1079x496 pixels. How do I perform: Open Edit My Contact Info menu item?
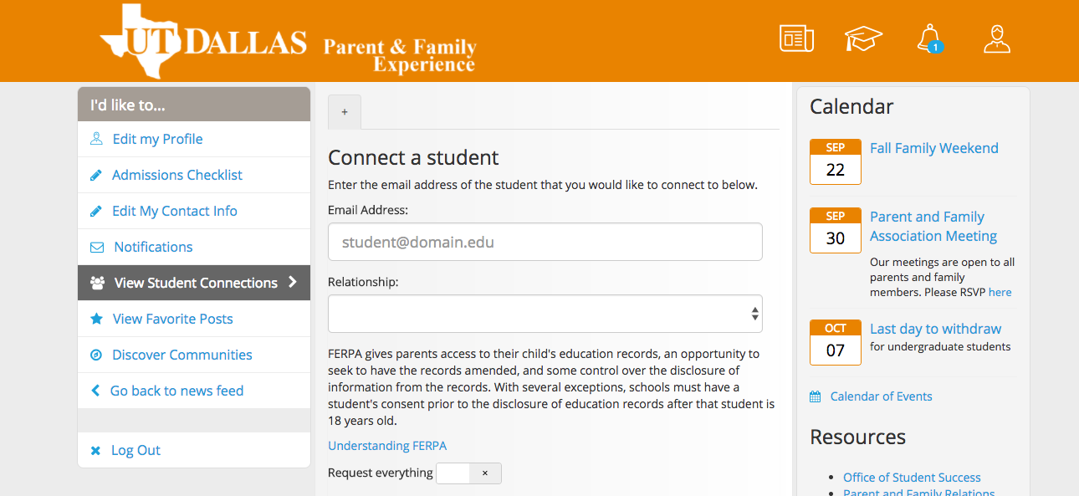[194, 211]
